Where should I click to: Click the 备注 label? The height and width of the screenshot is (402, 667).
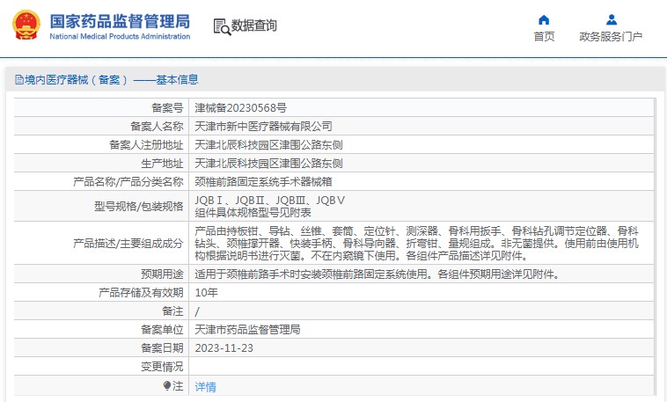tap(172, 311)
